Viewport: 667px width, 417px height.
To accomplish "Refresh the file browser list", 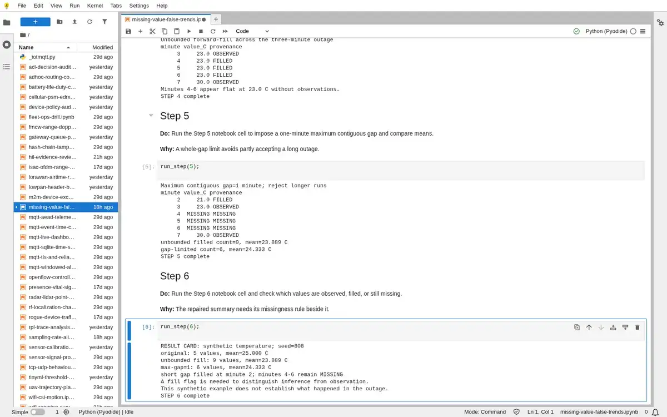I will [x=89, y=22].
